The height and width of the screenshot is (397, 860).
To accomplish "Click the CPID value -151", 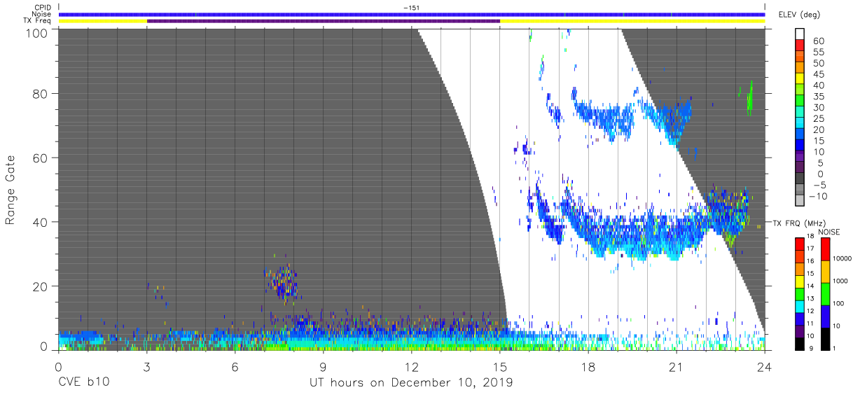I will pyautogui.click(x=412, y=7).
